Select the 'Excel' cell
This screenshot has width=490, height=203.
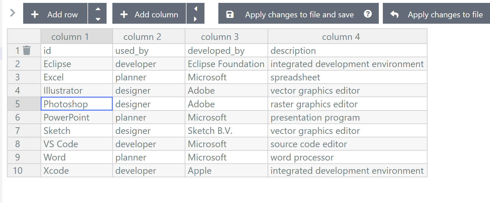tap(77, 77)
